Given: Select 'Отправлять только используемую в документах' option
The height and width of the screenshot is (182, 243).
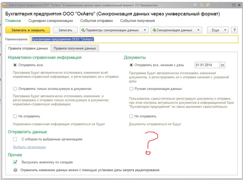Looking at the screenshot, I should tap(15, 89).
